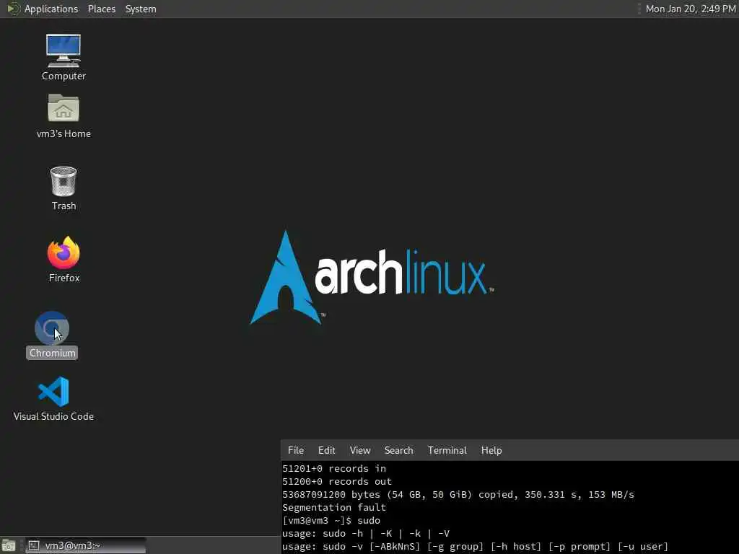The height and width of the screenshot is (554, 739).
Task: Click the '[vm3@vm3 ~]$ sudo' prompt line
Action: click(x=331, y=521)
